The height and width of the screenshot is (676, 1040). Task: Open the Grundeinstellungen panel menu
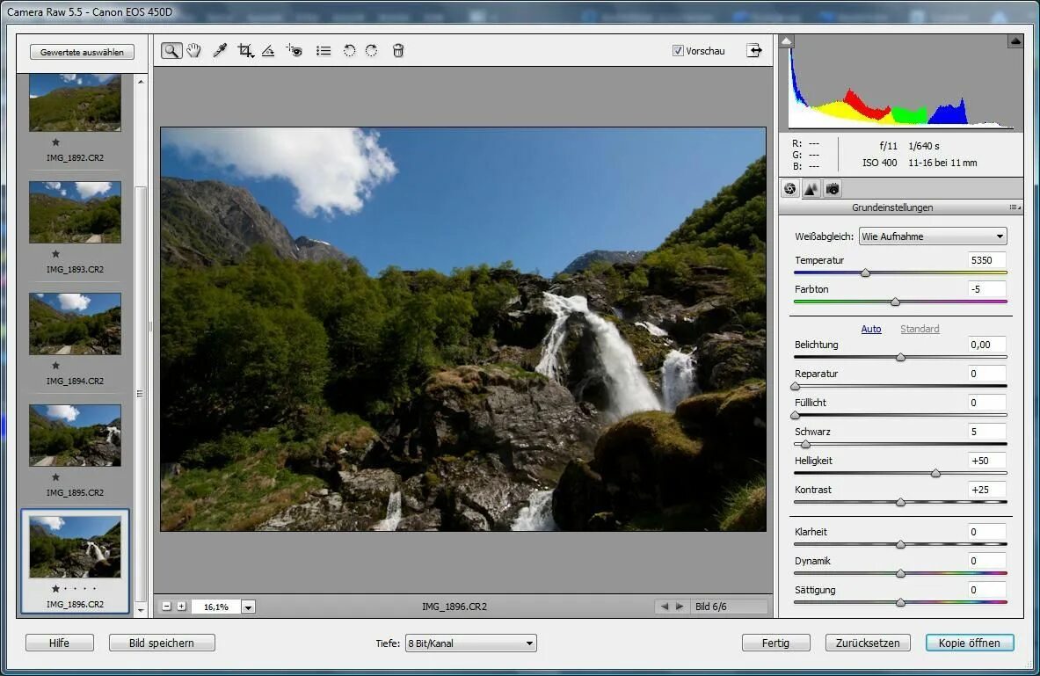[1015, 207]
